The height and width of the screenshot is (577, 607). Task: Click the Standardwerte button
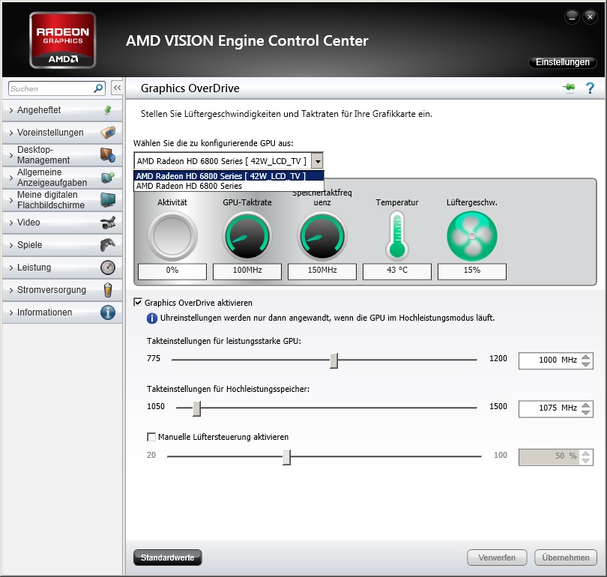click(168, 558)
